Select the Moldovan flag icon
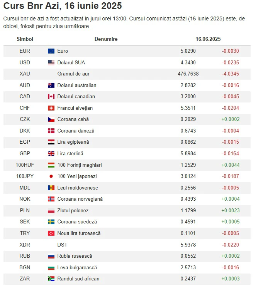 pyautogui.click(x=51, y=188)
